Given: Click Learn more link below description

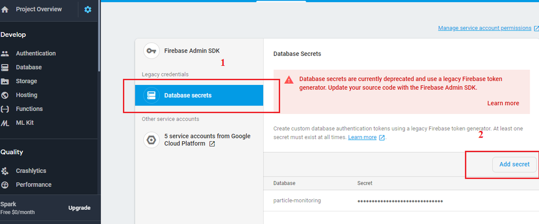Looking at the screenshot, I should [362, 137].
